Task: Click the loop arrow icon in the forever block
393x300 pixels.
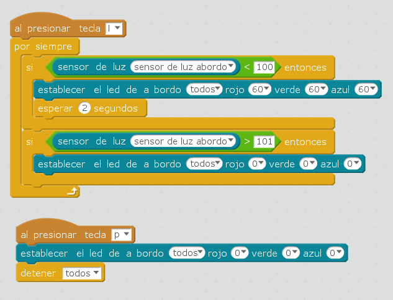Action: (x=73, y=192)
